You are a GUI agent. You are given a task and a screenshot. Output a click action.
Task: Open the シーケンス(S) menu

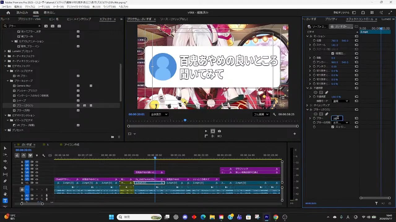coord(44,7)
